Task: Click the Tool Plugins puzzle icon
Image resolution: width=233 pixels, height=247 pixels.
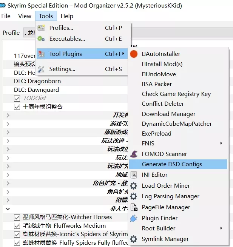Action: pos(41,54)
